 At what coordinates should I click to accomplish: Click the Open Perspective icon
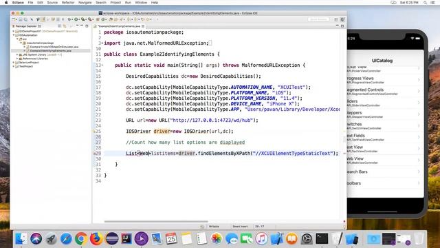pyautogui.click(x=336, y=19)
